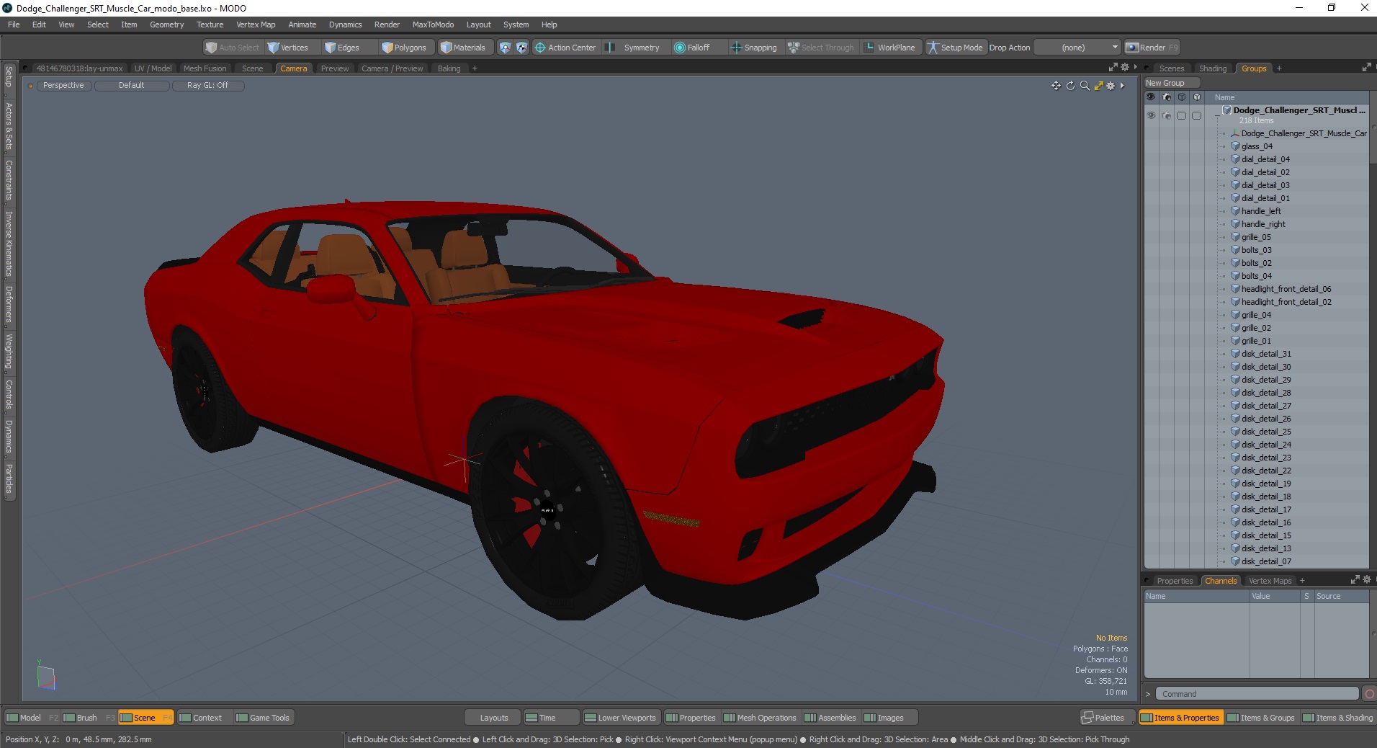Screen dimensions: 1377x748
Task: Collapse the Dodge_Challenger_SRT_Muscl group tree
Action: [1217, 115]
